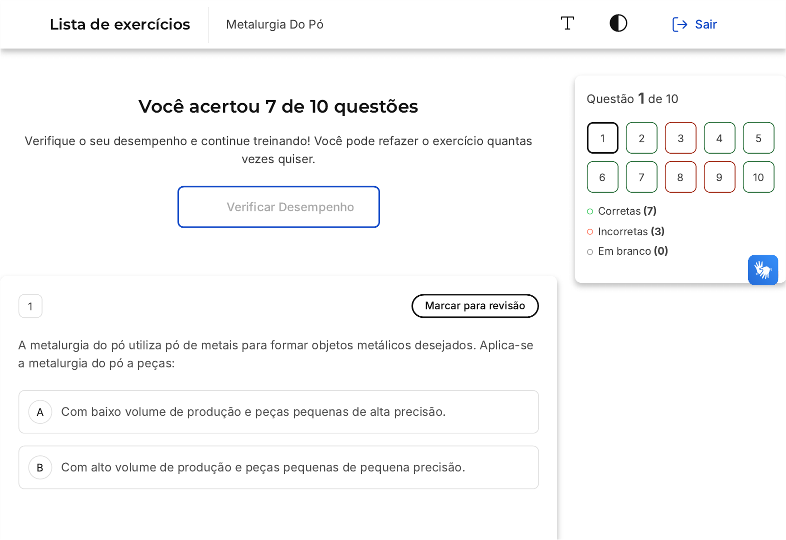Image resolution: width=786 pixels, height=540 pixels.
Task: Jump to question 9 box
Action: point(719,177)
